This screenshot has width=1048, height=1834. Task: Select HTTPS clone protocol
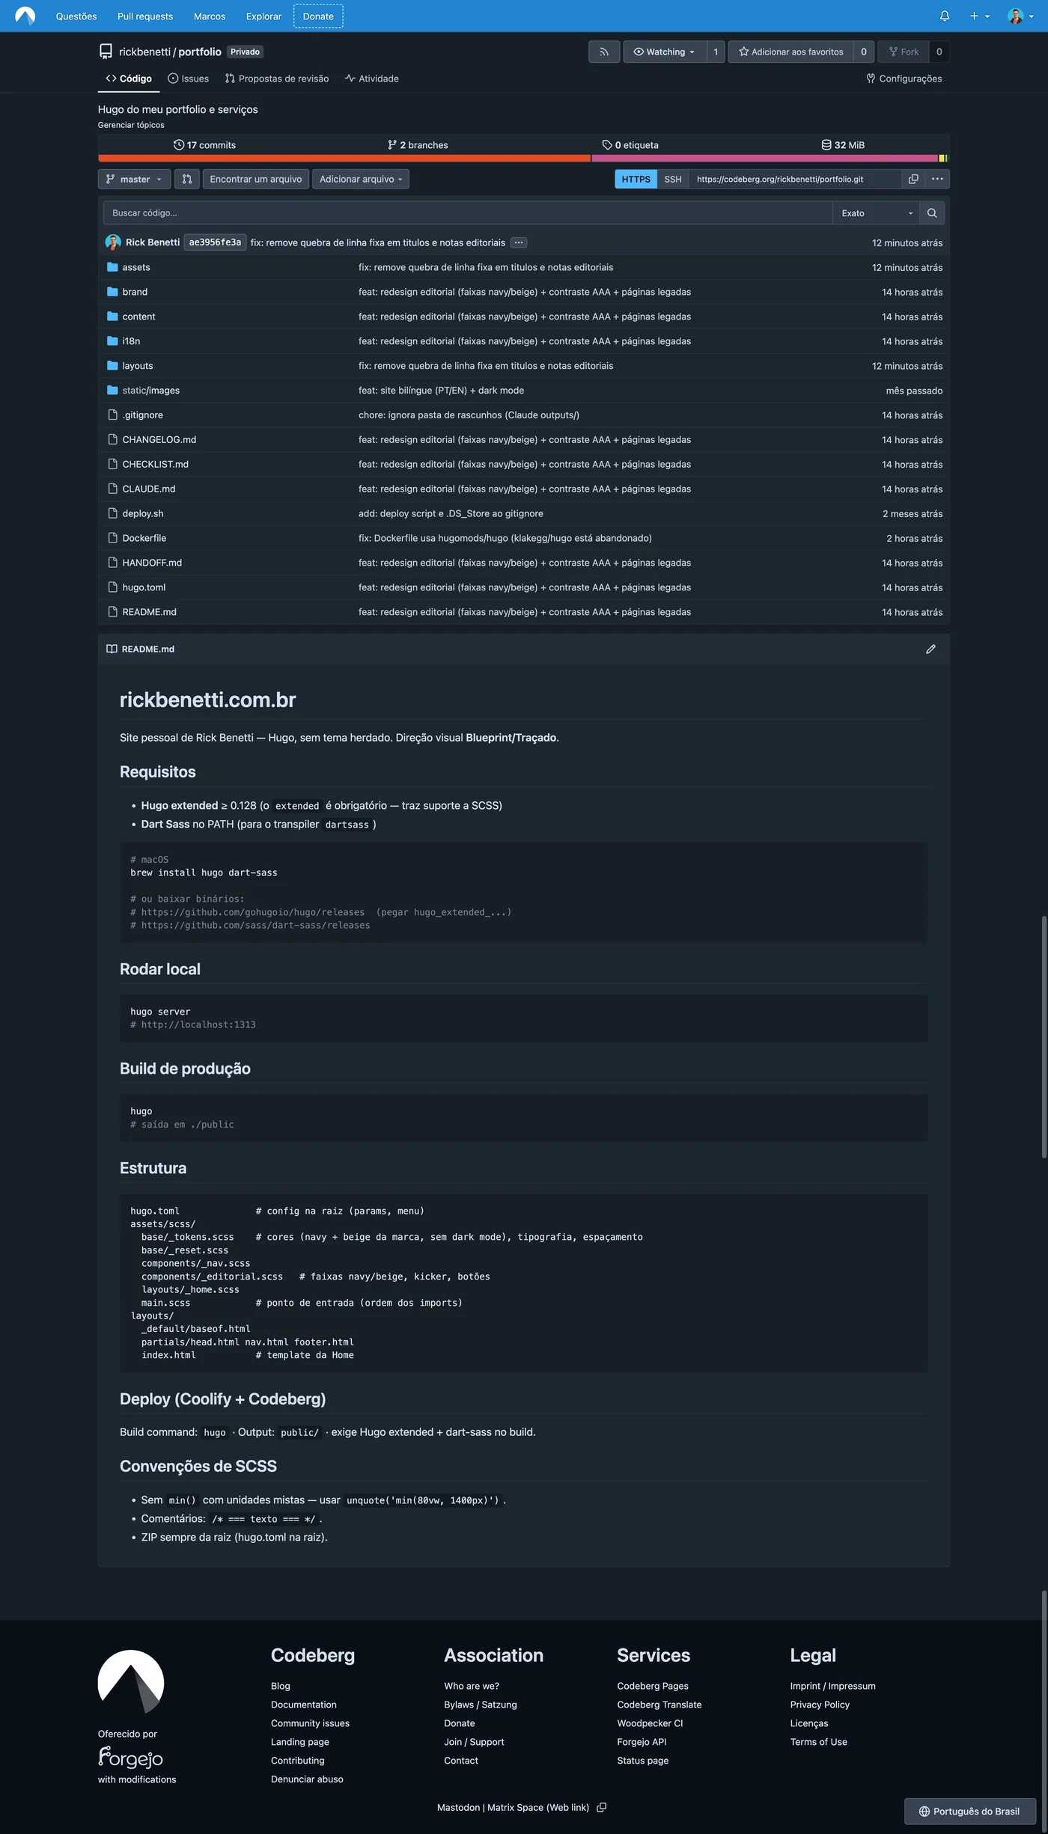(x=636, y=179)
